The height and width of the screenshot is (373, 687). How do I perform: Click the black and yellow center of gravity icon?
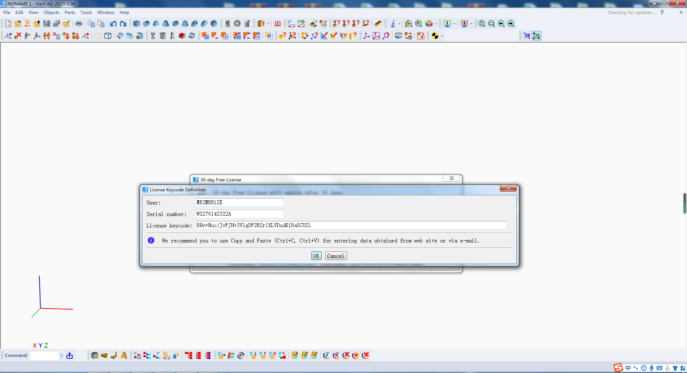pos(435,36)
